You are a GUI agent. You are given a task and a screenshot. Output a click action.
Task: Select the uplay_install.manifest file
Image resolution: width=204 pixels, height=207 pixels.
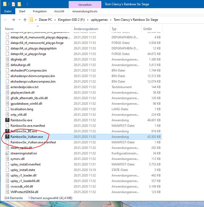click(x=26, y=164)
